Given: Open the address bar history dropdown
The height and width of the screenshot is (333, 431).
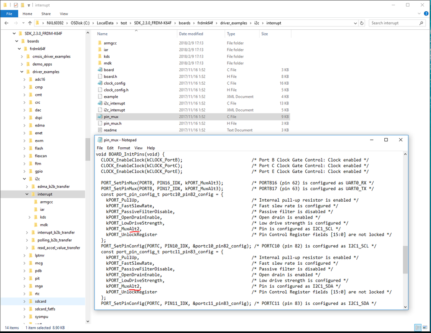Looking at the screenshot, I should coord(355,23).
